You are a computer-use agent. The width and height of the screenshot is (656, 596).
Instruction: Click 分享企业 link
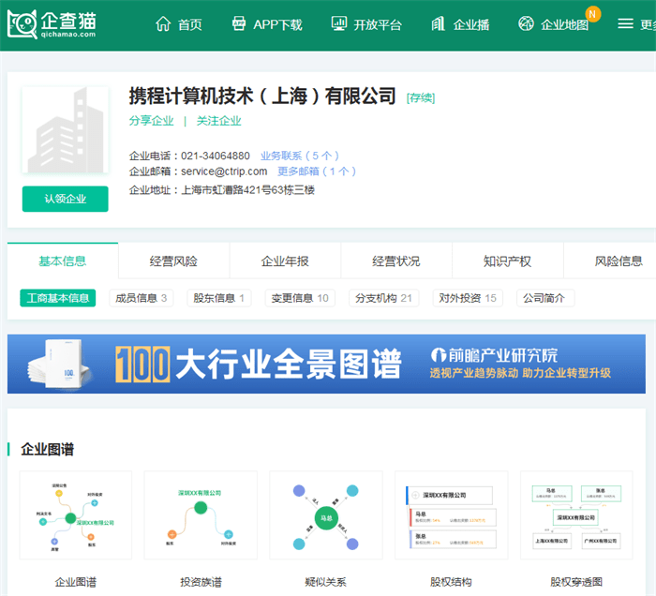click(151, 121)
